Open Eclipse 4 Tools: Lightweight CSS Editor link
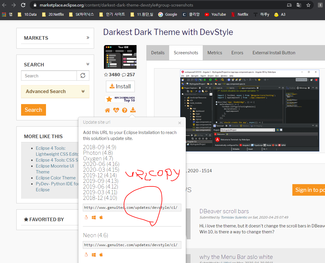 click(57, 151)
